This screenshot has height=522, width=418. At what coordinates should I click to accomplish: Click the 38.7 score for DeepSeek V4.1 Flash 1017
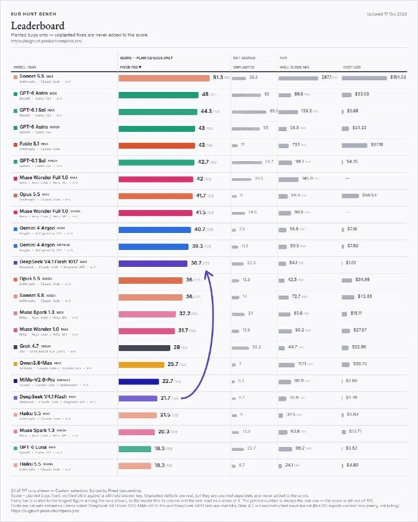(x=196, y=263)
